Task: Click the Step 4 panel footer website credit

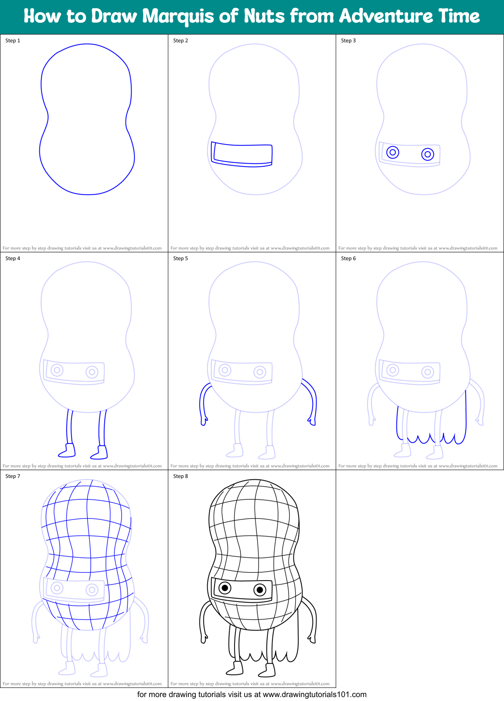Action: tap(82, 466)
